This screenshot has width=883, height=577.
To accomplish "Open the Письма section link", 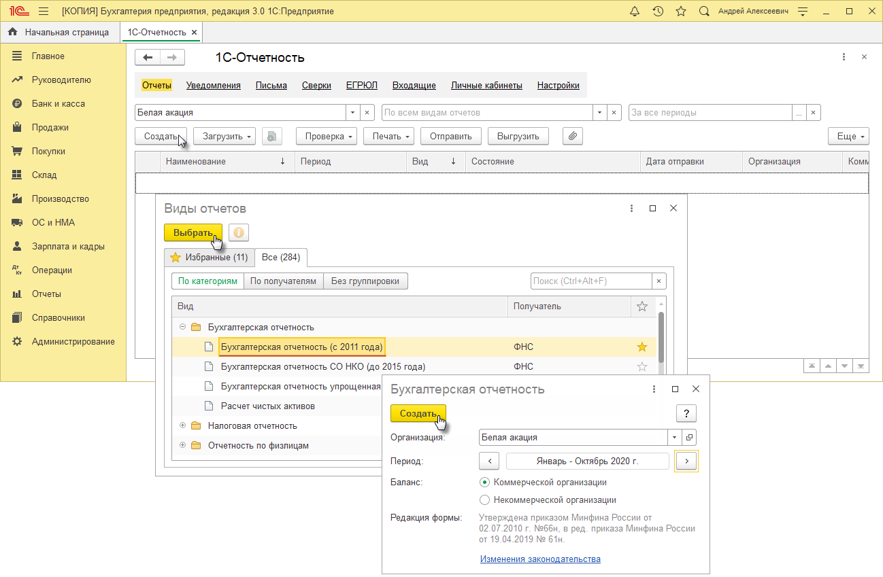I will tap(271, 85).
